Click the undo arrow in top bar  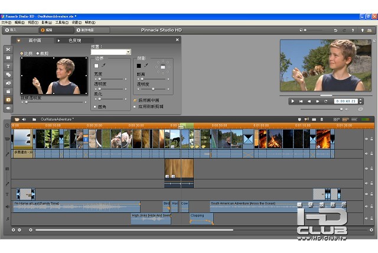tap(335, 30)
